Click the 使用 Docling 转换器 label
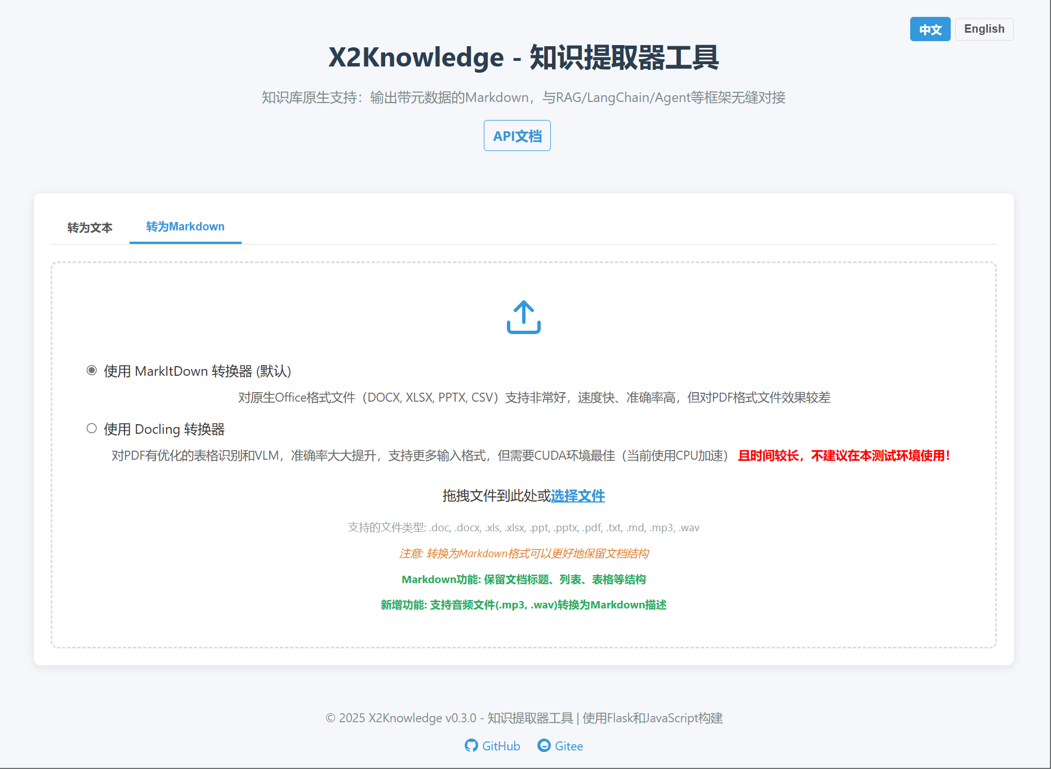Image resolution: width=1051 pixels, height=769 pixels. (164, 429)
